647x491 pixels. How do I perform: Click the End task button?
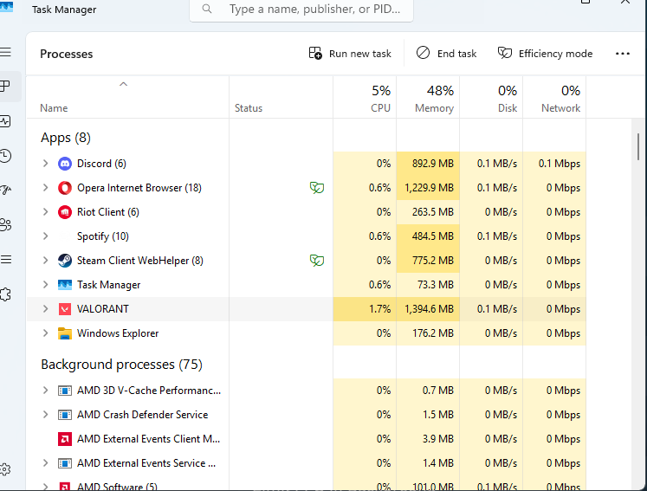click(x=446, y=54)
